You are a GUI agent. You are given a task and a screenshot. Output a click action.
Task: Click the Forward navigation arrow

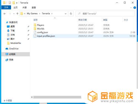(10, 14)
